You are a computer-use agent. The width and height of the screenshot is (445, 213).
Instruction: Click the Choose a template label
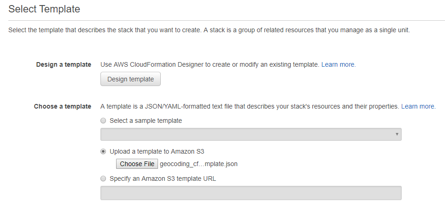(x=63, y=107)
